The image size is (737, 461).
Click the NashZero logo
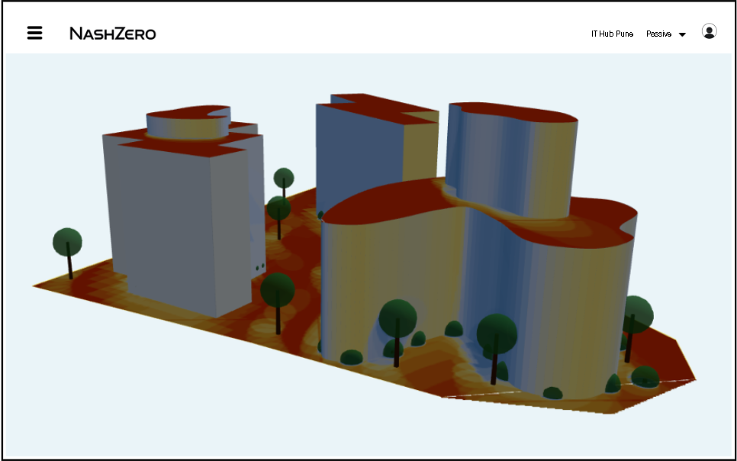point(113,34)
